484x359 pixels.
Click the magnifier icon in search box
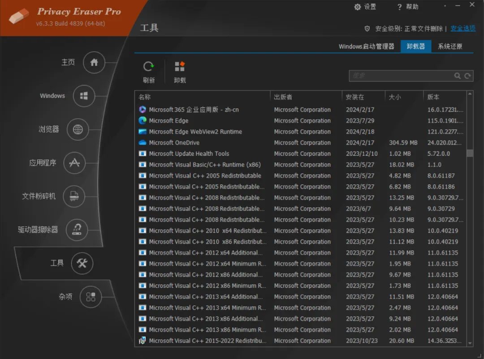point(457,76)
